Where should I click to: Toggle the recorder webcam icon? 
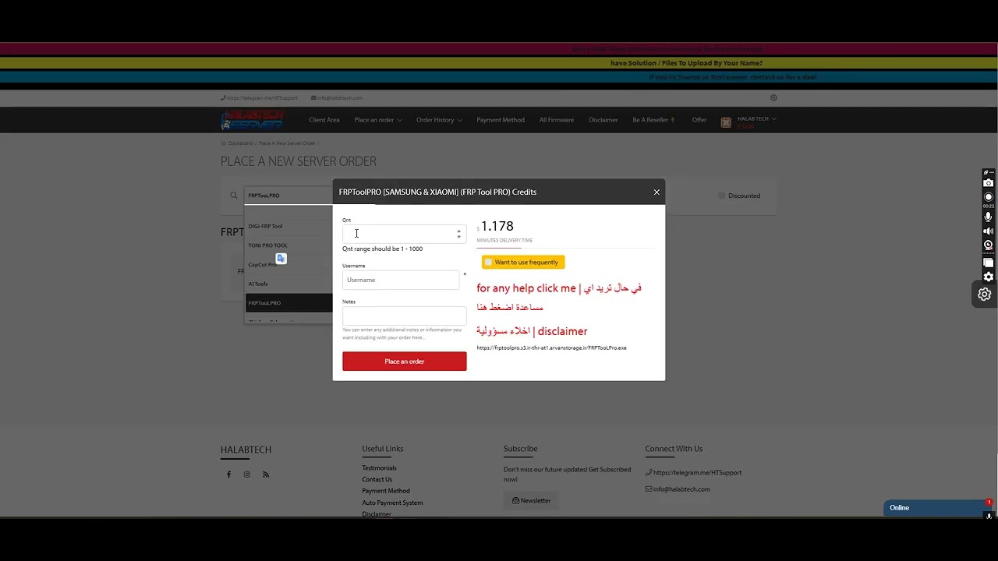989,245
